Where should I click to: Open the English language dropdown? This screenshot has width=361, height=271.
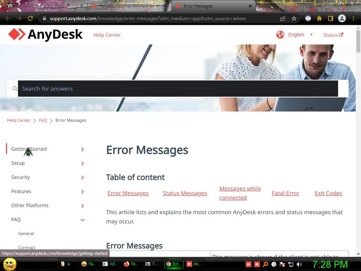pos(301,35)
